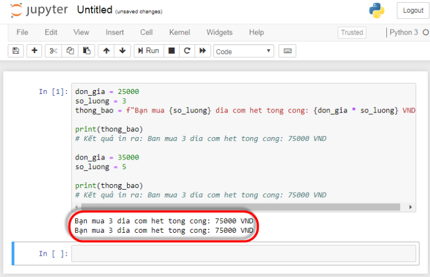The image size is (430, 277).
Task: Insert a cell below with plus icon
Action: (35, 51)
